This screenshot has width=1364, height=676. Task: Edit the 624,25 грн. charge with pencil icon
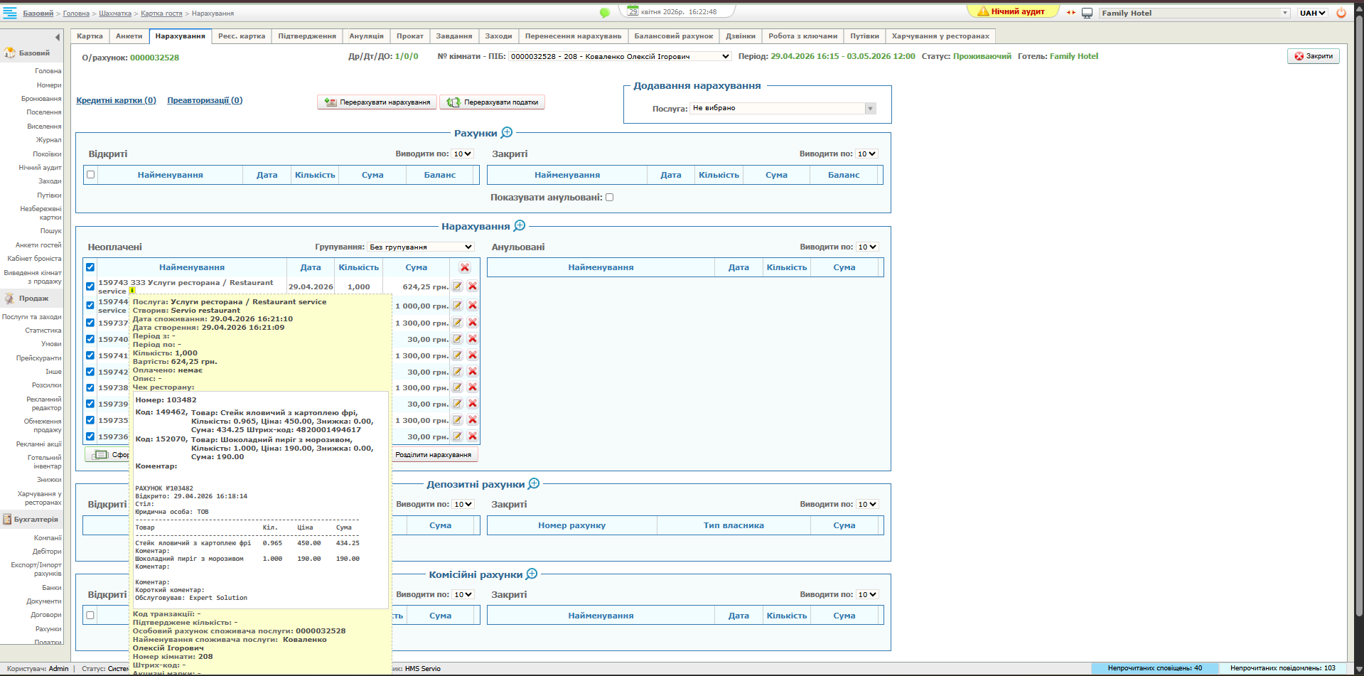(458, 286)
